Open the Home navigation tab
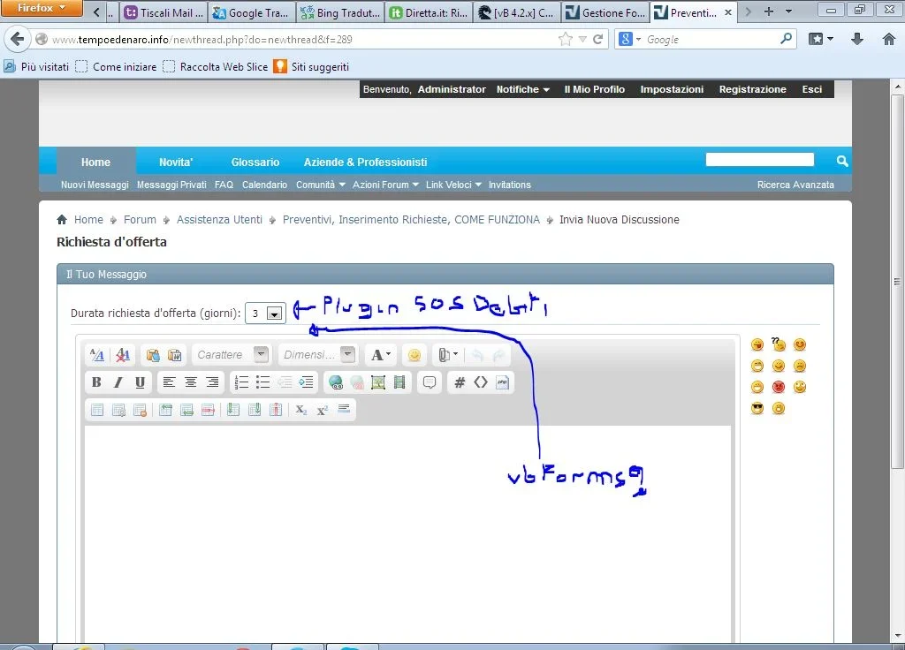This screenshot has height=650, width=905. point(95,162)
